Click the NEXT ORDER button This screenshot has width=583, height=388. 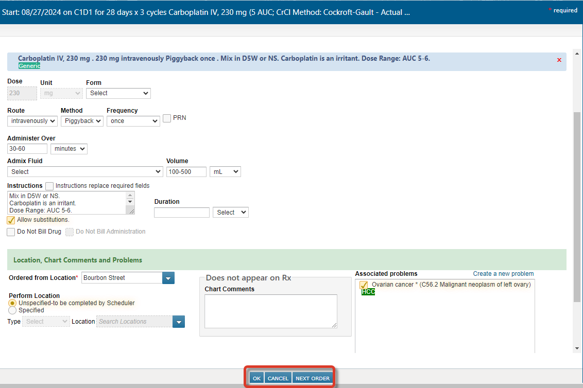pos(313,378)
